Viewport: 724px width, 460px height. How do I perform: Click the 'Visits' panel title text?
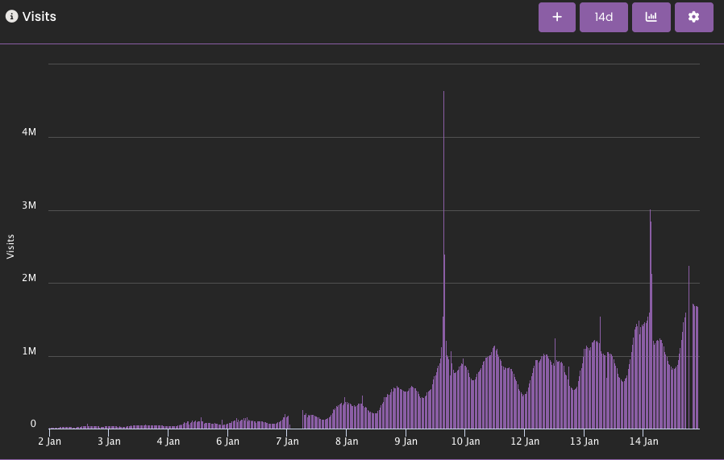pos(40,17)
